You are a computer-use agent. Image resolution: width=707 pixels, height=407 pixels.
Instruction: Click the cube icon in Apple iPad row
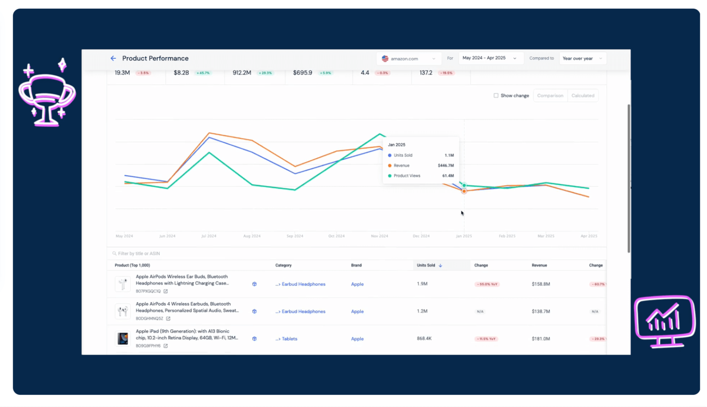tap(254, 338)
